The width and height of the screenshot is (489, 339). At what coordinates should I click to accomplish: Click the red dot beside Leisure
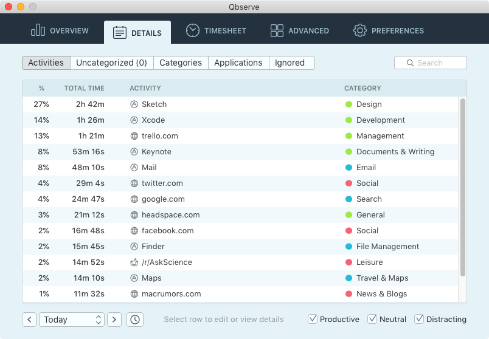349,262
